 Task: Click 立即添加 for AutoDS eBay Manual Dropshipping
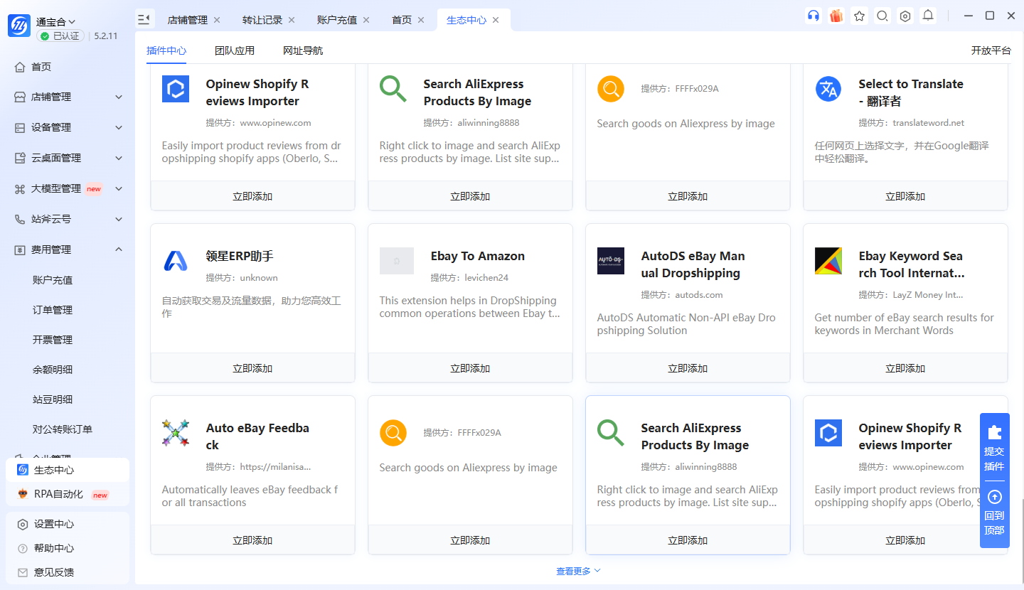pyautogui.click(x=688, y=368)
